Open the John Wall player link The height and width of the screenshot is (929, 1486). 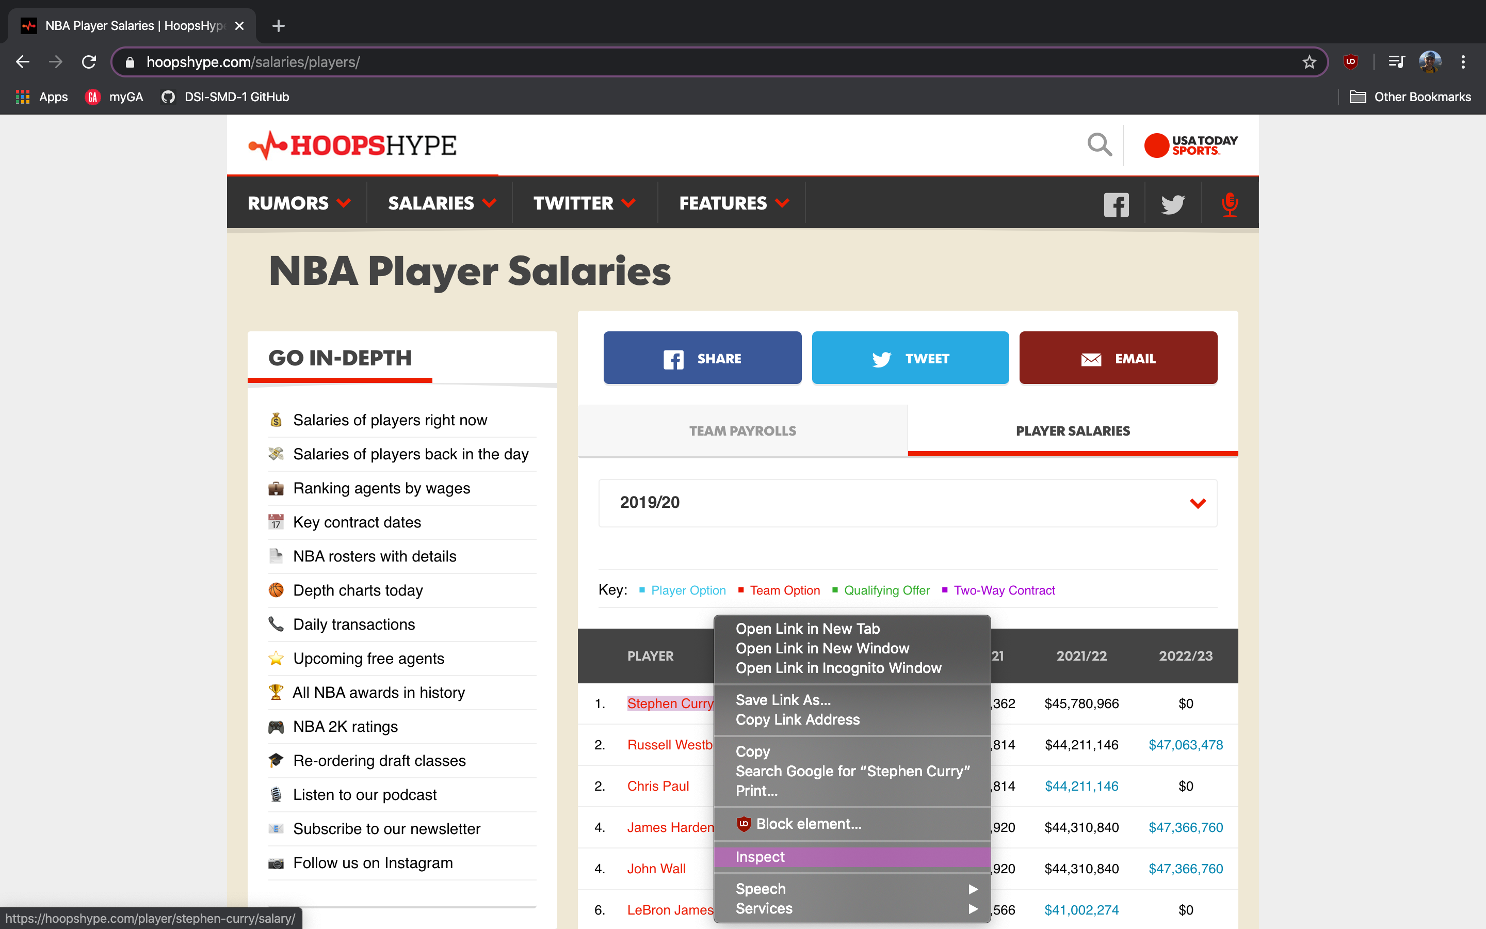[x=656, y=869]
